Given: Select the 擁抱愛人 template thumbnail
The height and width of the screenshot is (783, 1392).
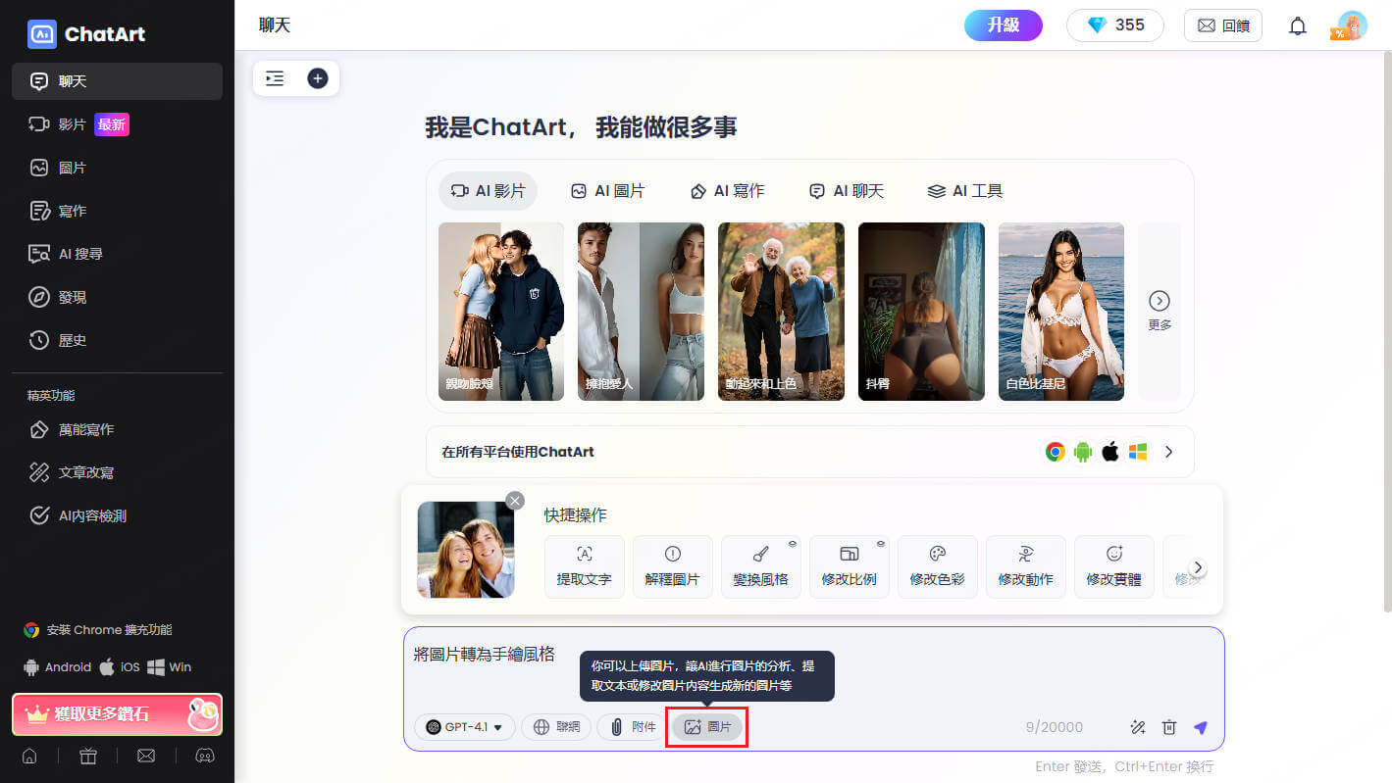Looking at the screenshot, I should click(642, 312).
